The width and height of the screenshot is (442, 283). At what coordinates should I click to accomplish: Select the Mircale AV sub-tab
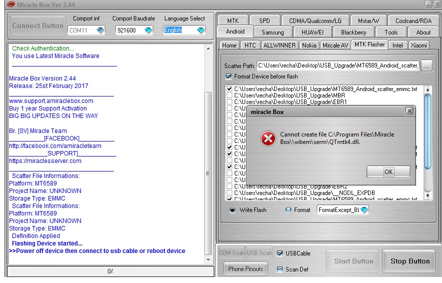click(335, 45)
